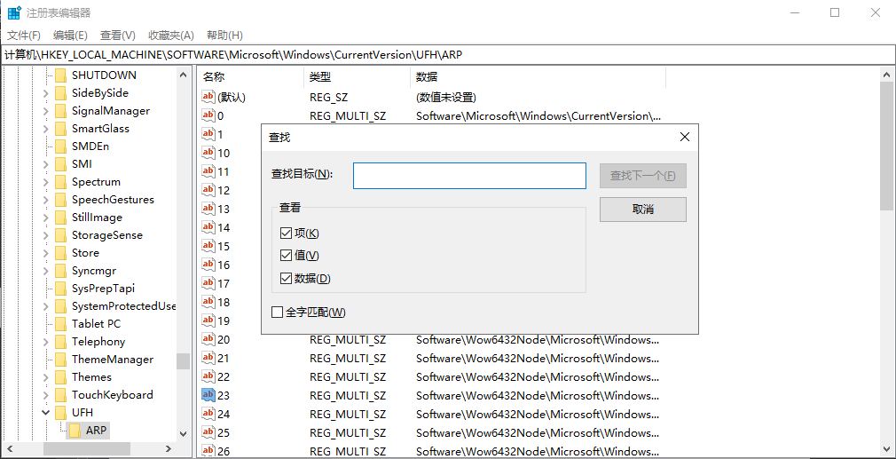Select the SystemProtectedUse tree key
This screenshot has height=459, width=896.
[x=124, y=305]
